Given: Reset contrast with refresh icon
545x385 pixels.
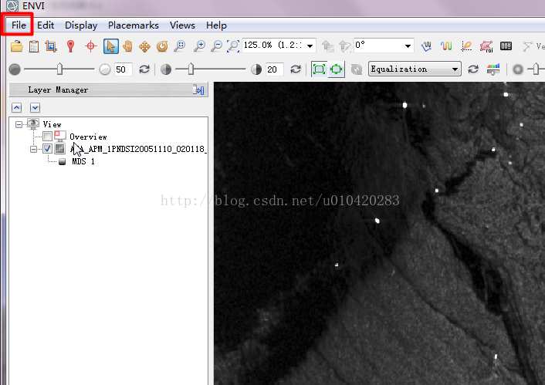Looking at the screenshot, I should 296,69.
